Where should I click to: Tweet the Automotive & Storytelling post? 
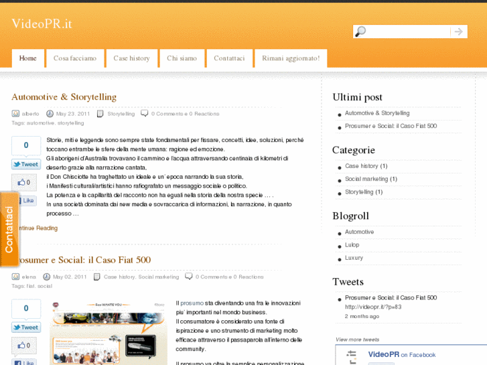coord(26,164)
